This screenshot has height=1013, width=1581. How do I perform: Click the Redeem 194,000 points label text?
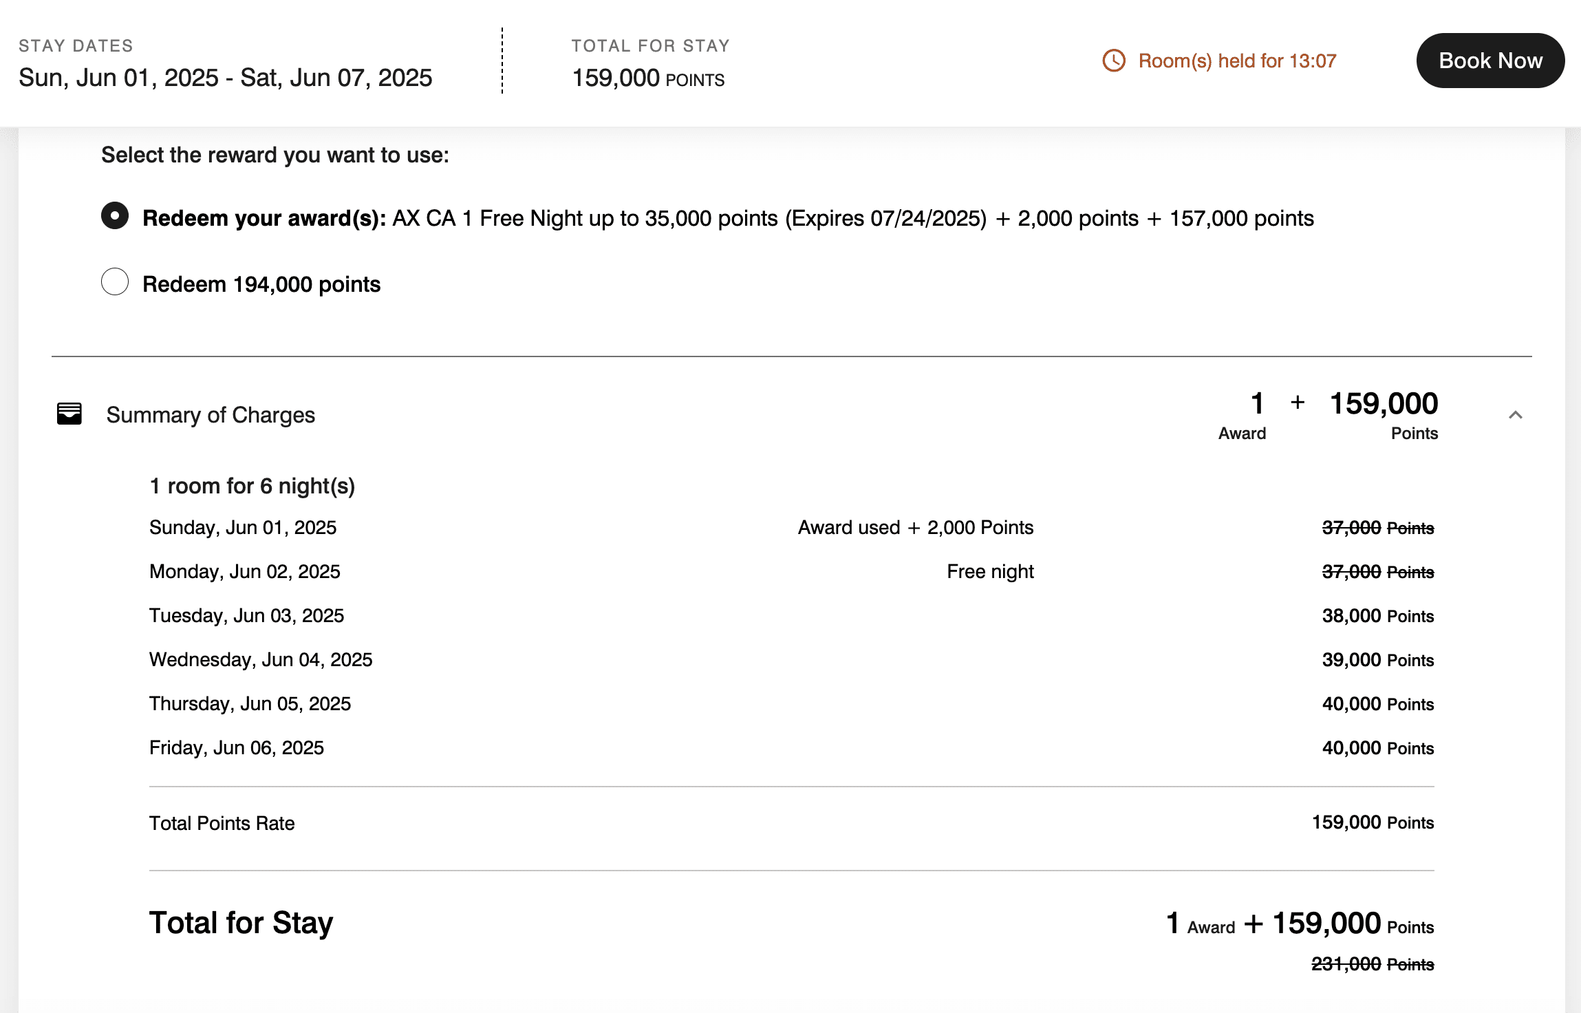261,284
